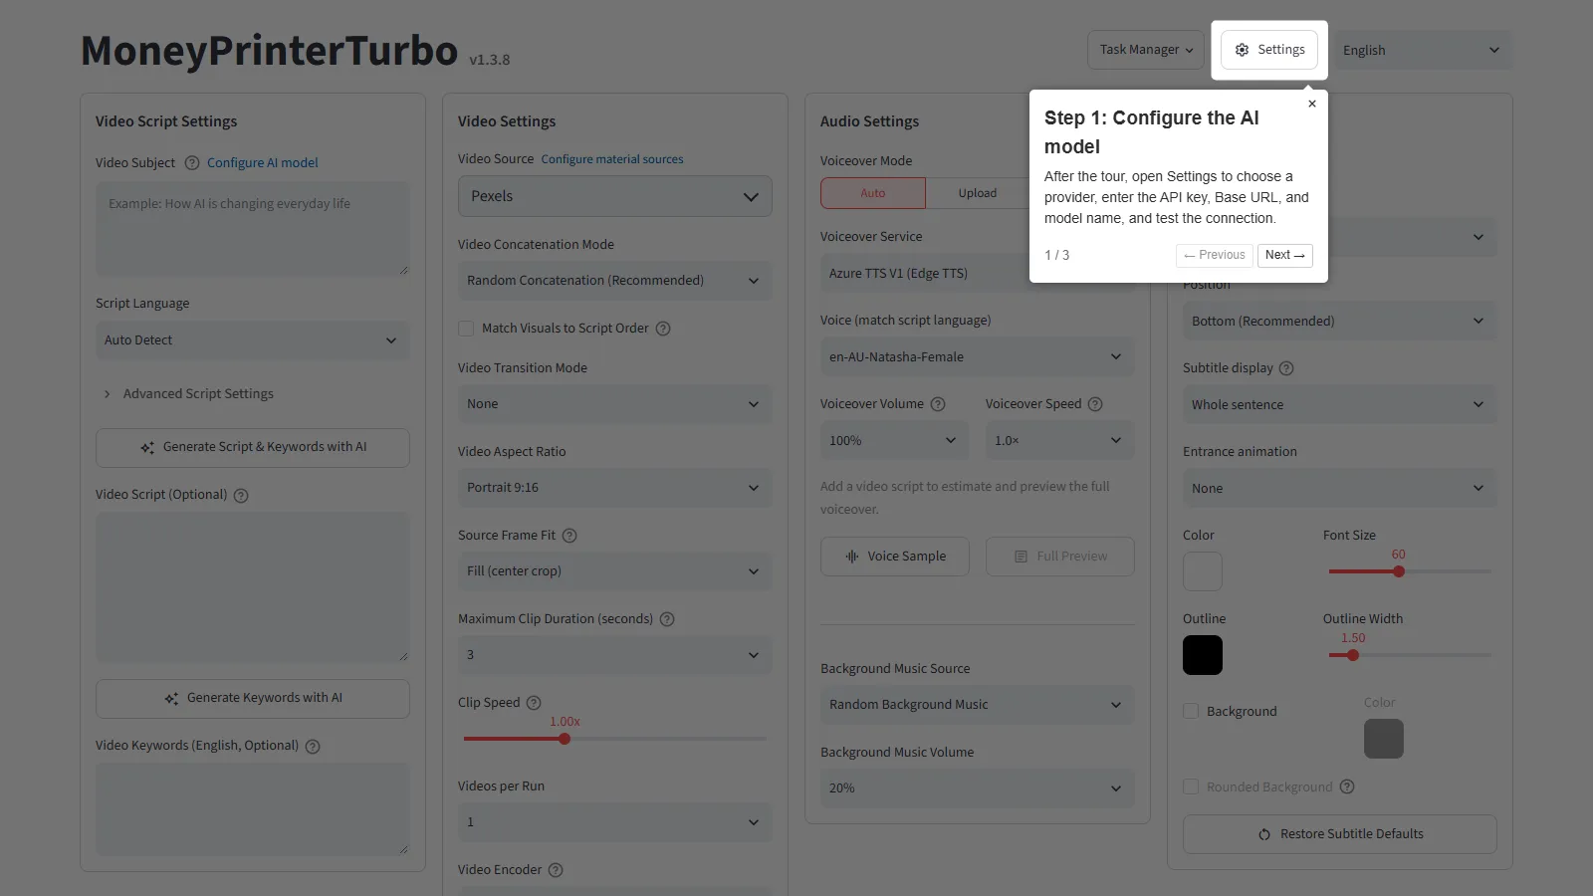This screenshot has height=896, width=1593.
Task: Enable Match Visuals to Script Order checkbox
Action: 466,329
